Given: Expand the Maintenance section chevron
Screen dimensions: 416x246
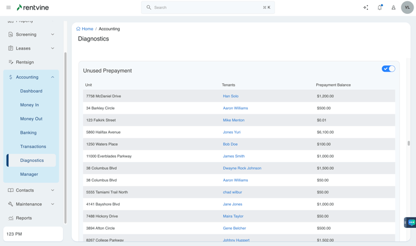Looking at the screenshot, I should 53,204.
